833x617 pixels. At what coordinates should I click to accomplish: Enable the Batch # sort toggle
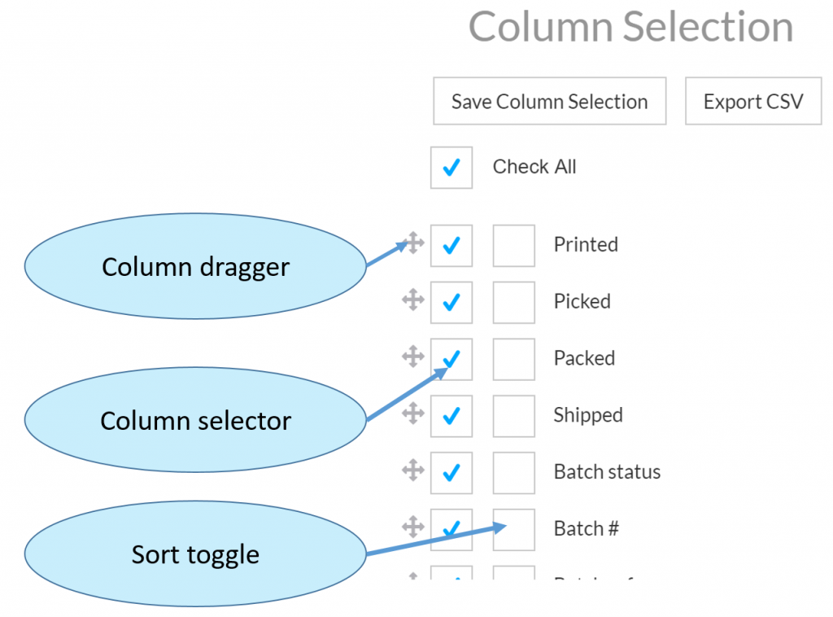[514, 530]
